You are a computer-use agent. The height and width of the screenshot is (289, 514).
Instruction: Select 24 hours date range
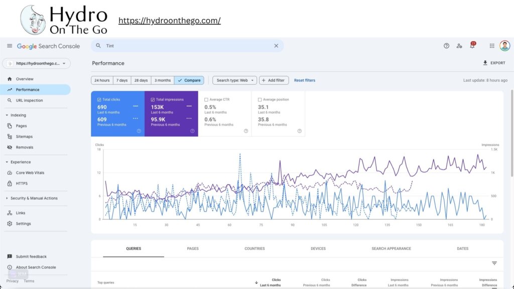pos(102,80)
